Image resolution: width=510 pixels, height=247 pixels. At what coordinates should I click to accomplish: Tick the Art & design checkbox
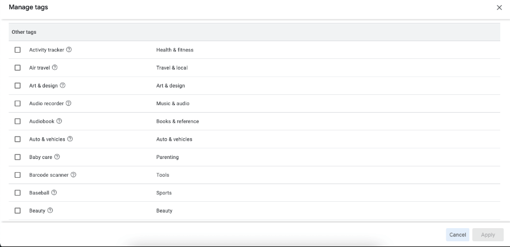(18, 86)
